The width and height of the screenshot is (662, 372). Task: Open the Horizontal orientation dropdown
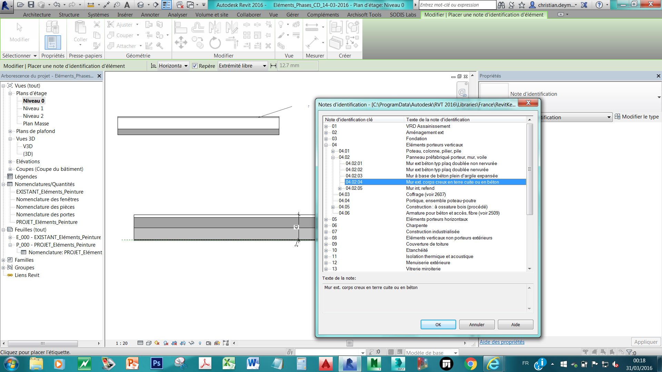pyautogui.click(x=186, y=66)
